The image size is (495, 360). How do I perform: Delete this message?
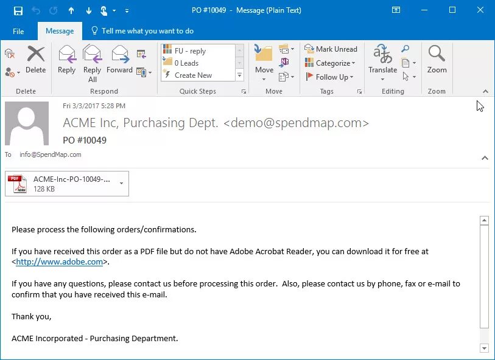36,59
